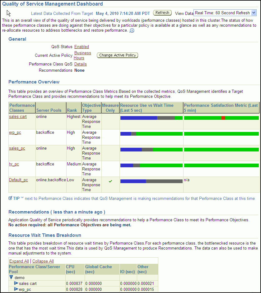Viewport: 261px width, 293px height.
Task: Open Performance Class QoS Details link
Action: click(x=80, y=64)
